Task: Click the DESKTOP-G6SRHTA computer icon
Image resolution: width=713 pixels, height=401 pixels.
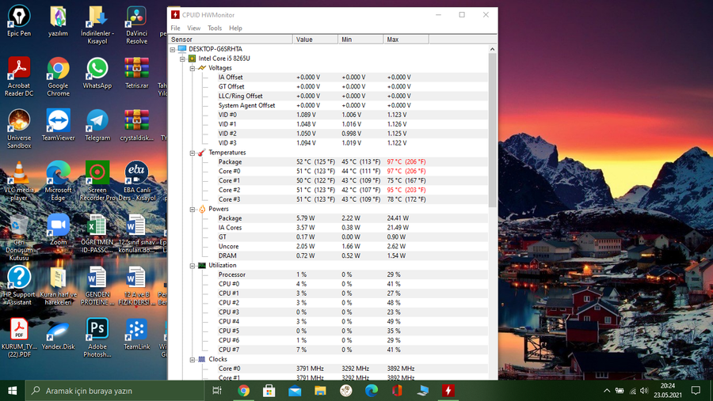Action: coord(182,49)
